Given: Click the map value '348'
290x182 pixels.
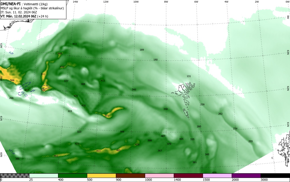Looking at the screenshot, I should [166, 109].
